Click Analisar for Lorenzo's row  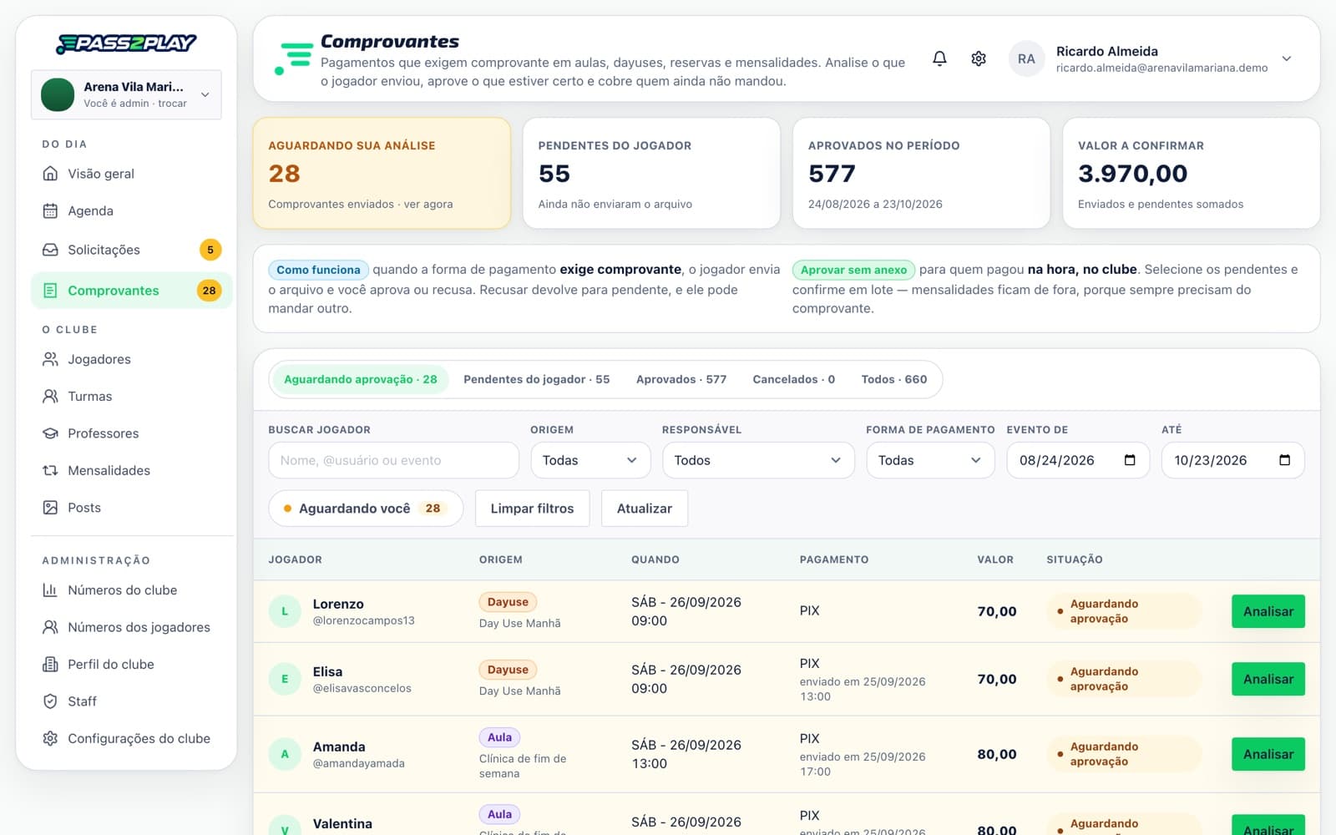[1268, 611]
